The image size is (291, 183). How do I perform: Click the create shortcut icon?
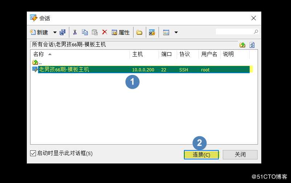(x=152, y=33)
